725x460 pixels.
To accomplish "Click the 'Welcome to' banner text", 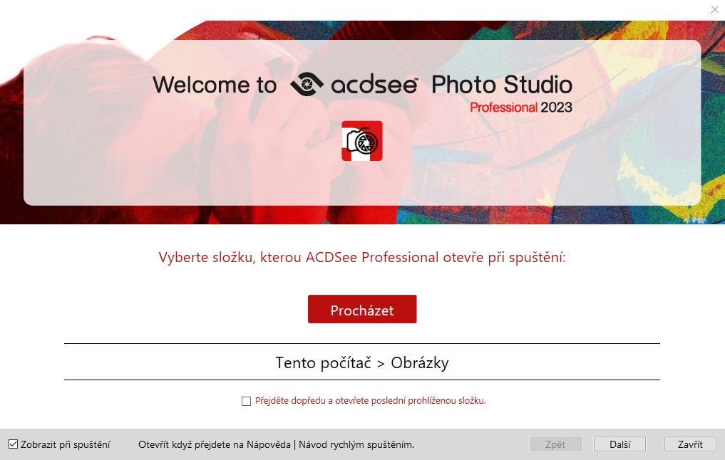I will [x=215, y=85].
